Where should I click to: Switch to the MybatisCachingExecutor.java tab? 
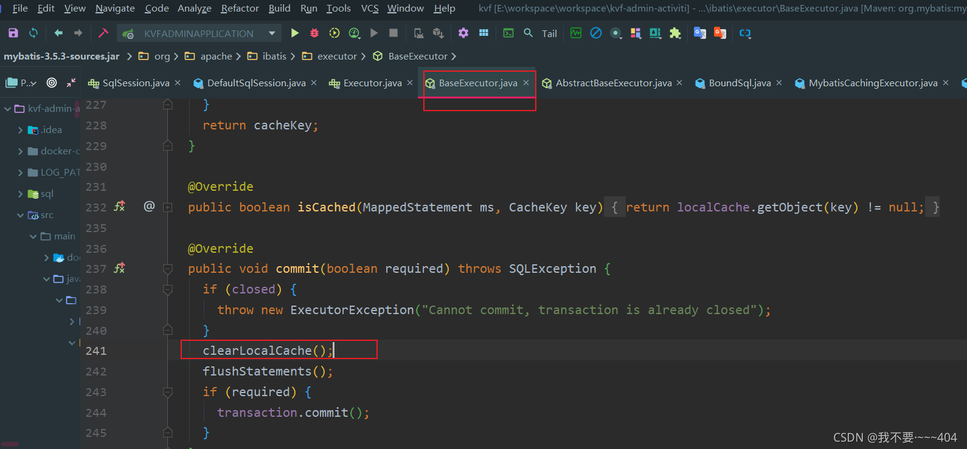tap(873, 83)
